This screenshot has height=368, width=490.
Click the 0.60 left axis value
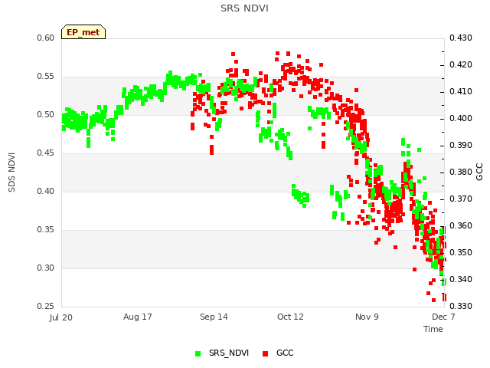click(x=46, y=38)
